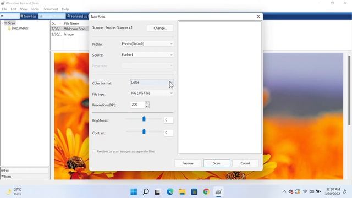Close the New Scan dialog

[x=258, y=16]
